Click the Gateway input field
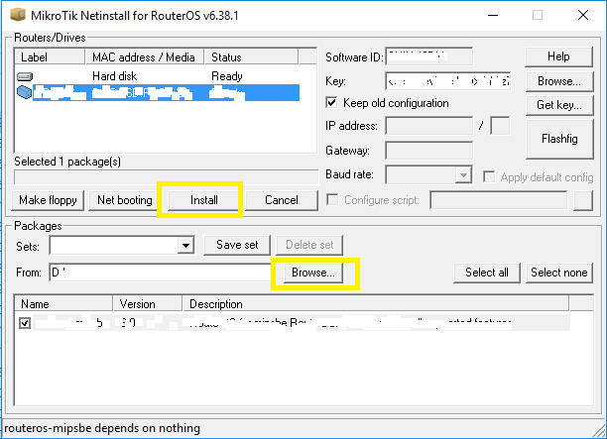607x439 pixels. tap(428, 151)
